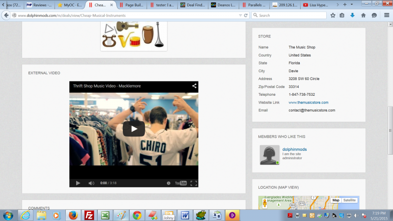Open FileZilla from the taskbar
The width and height of the screenshot is (393, 221).
click(x=89, y=215)
